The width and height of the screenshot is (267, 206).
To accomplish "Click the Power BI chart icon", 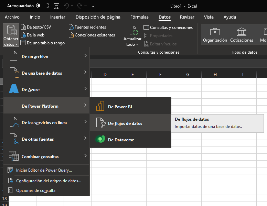I will 100,106.
